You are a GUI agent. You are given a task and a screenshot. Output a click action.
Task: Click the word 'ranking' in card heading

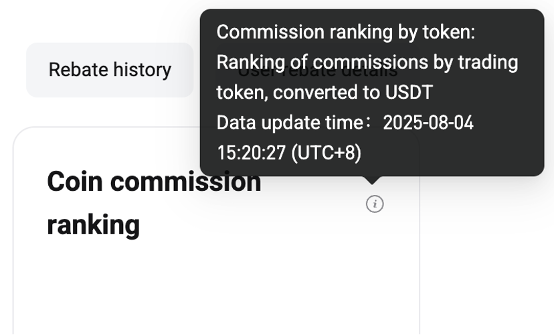(x=93, y=225)
